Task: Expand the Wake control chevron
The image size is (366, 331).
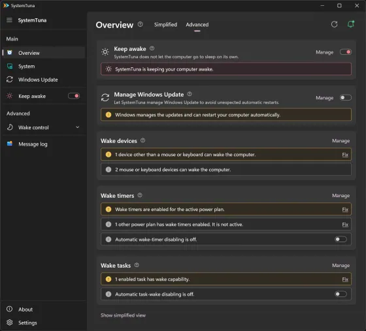Action: pos(78,127)
